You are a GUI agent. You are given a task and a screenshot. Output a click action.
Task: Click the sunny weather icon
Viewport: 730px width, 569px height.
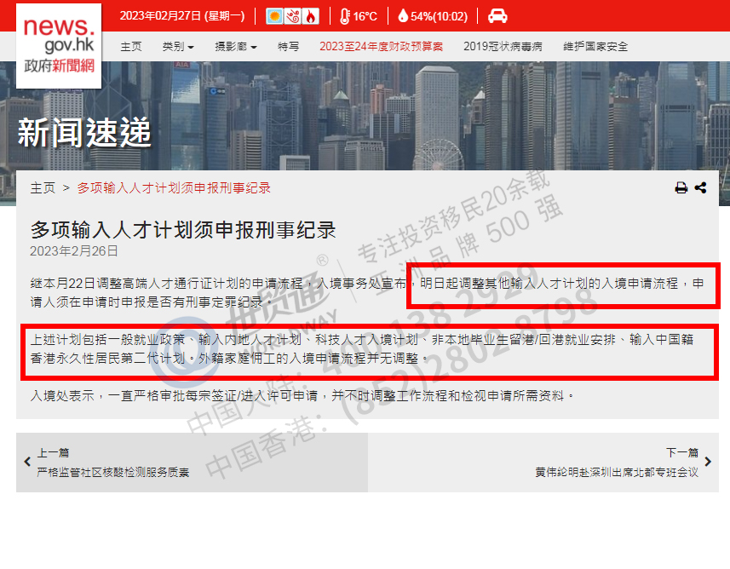[274, 16]
